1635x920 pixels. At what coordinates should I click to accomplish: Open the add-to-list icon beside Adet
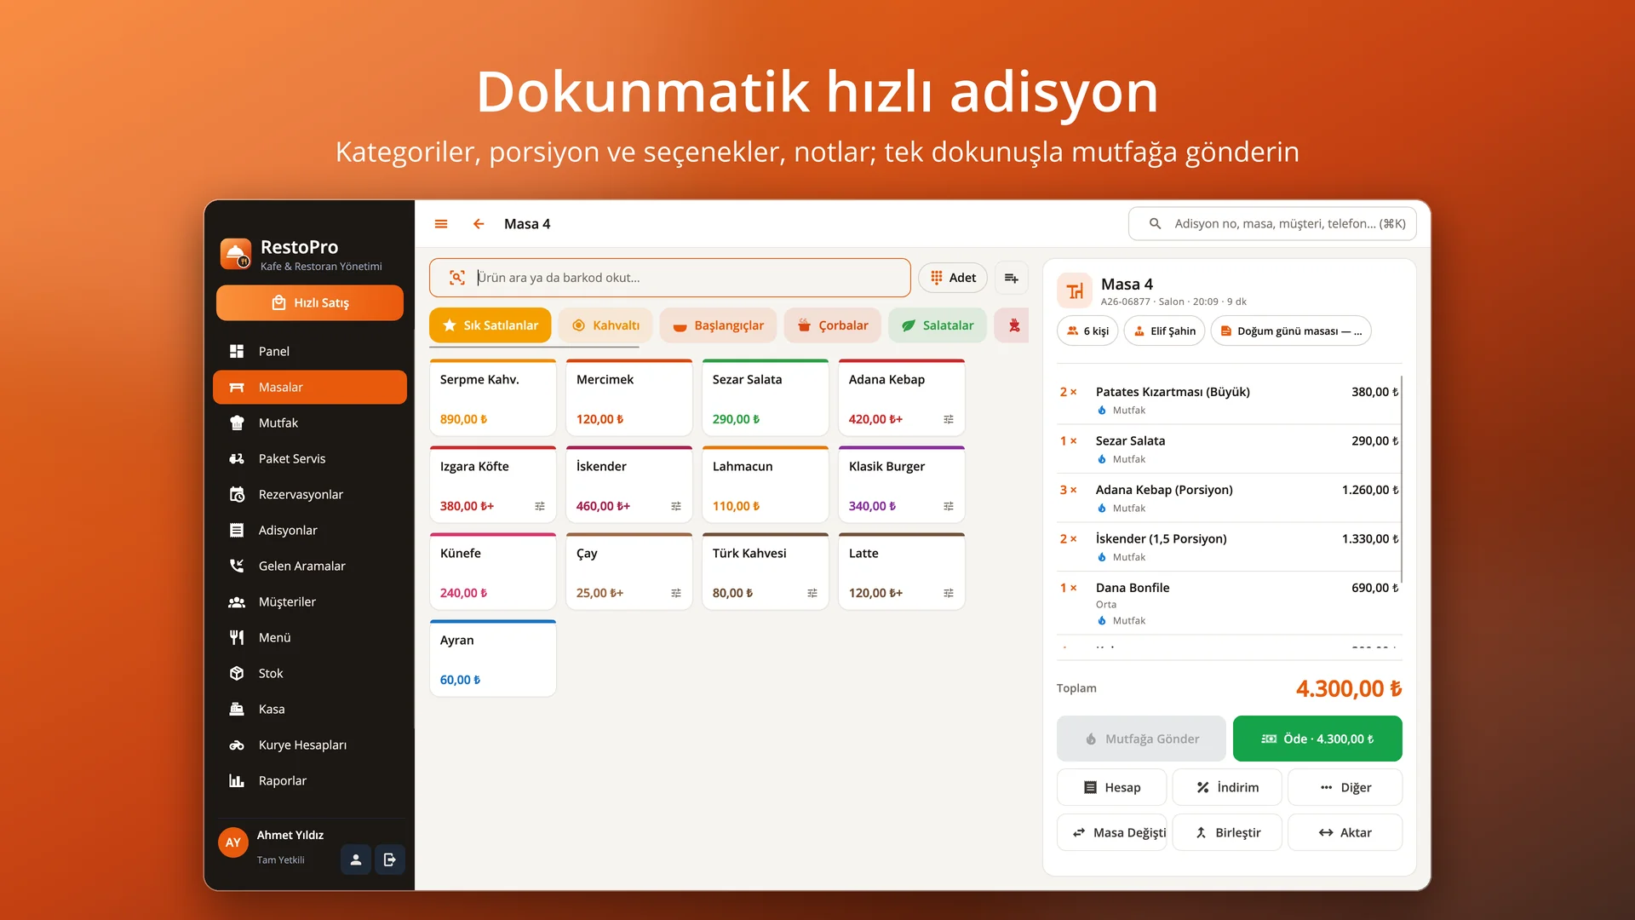[1011, 278]
